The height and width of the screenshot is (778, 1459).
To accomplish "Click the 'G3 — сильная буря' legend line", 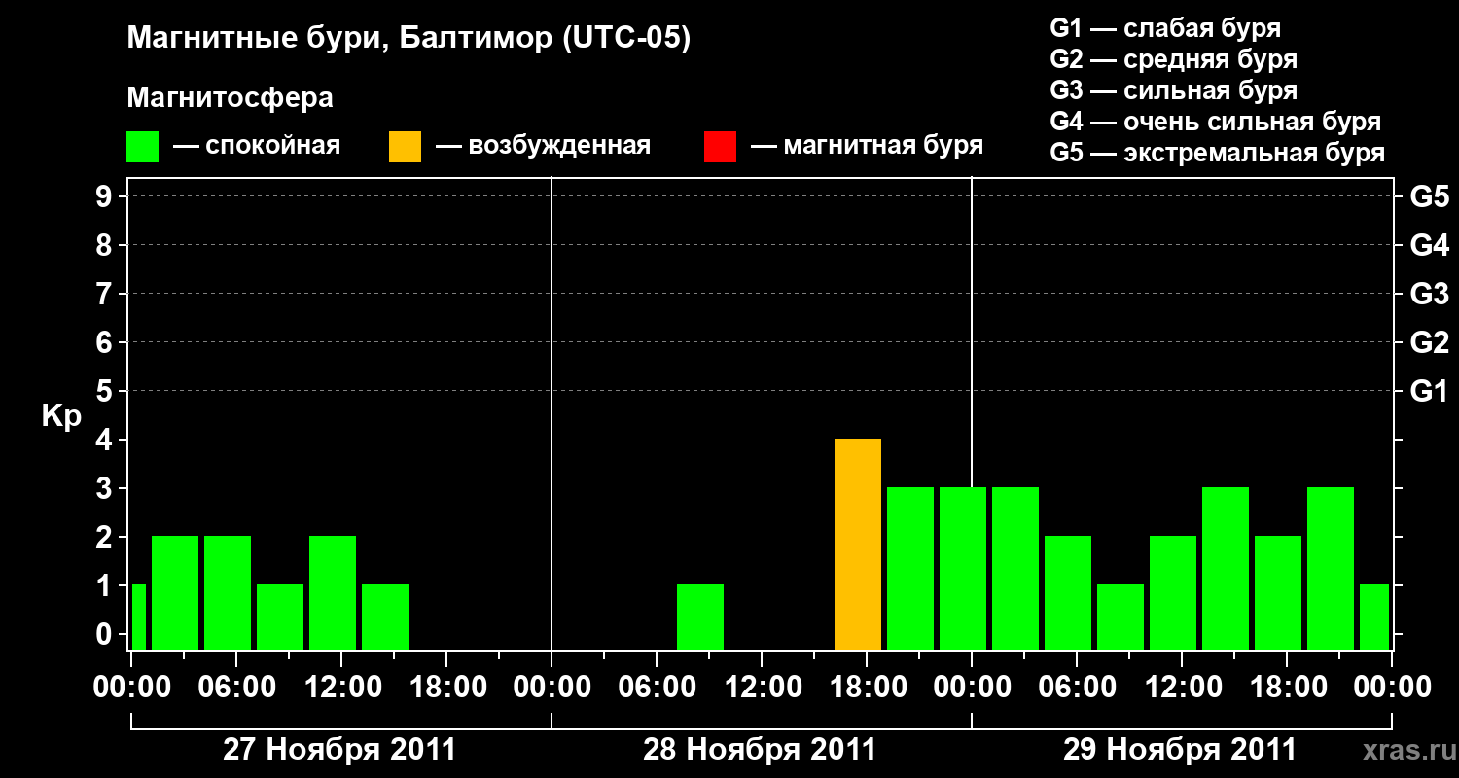I will (1173, 90).
